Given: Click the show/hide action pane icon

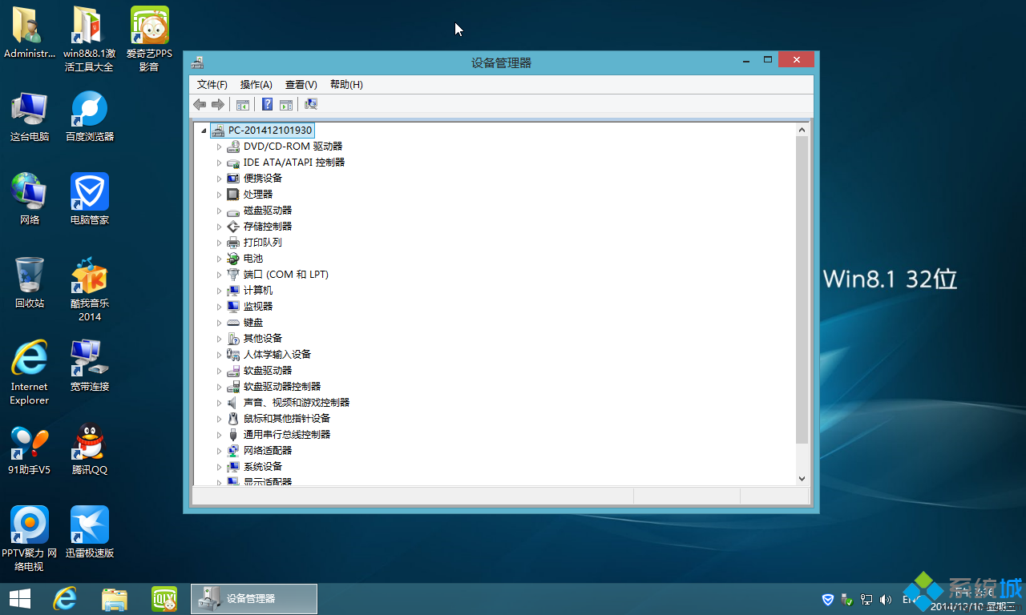Looking at the screenshot, I should pyautogui.click(x=286, y=104).
